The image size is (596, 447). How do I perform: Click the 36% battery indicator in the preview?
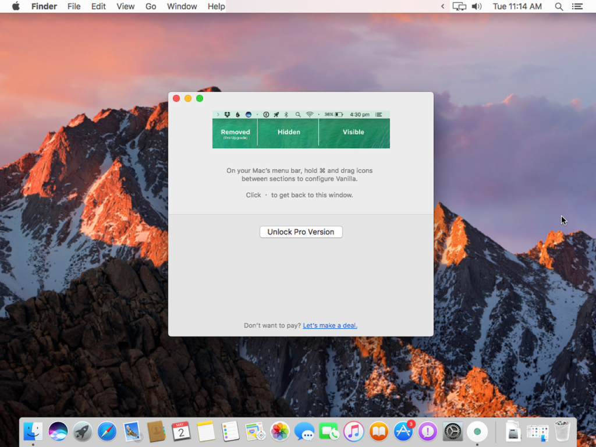tap(335, 115)
